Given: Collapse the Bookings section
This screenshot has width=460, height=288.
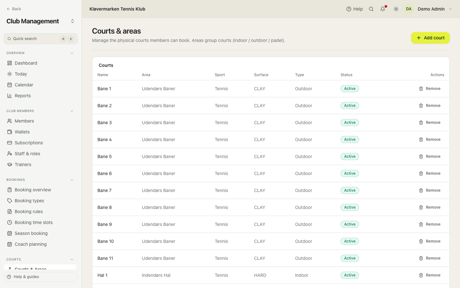Looking at the screenshot, I should pyautogui.click(x=72, y=180).
